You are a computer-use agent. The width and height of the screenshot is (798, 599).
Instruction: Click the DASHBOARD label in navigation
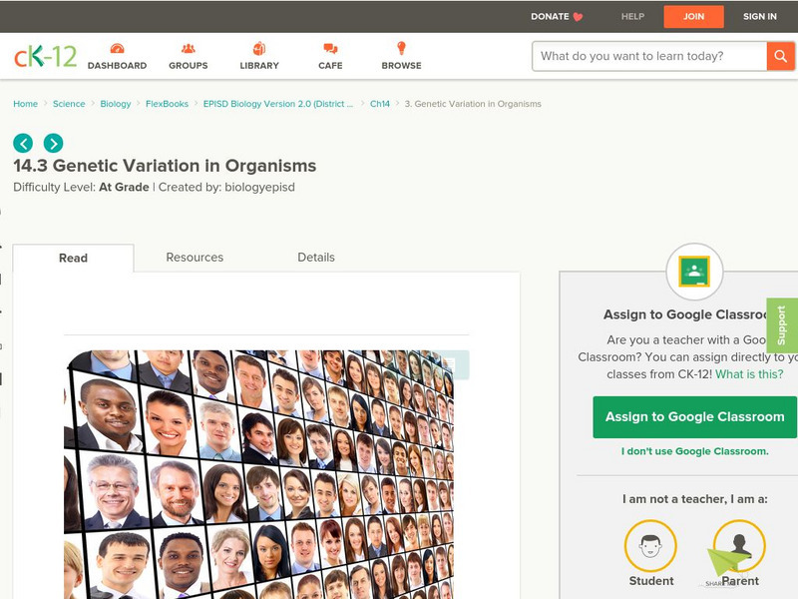tap(117, 66)
